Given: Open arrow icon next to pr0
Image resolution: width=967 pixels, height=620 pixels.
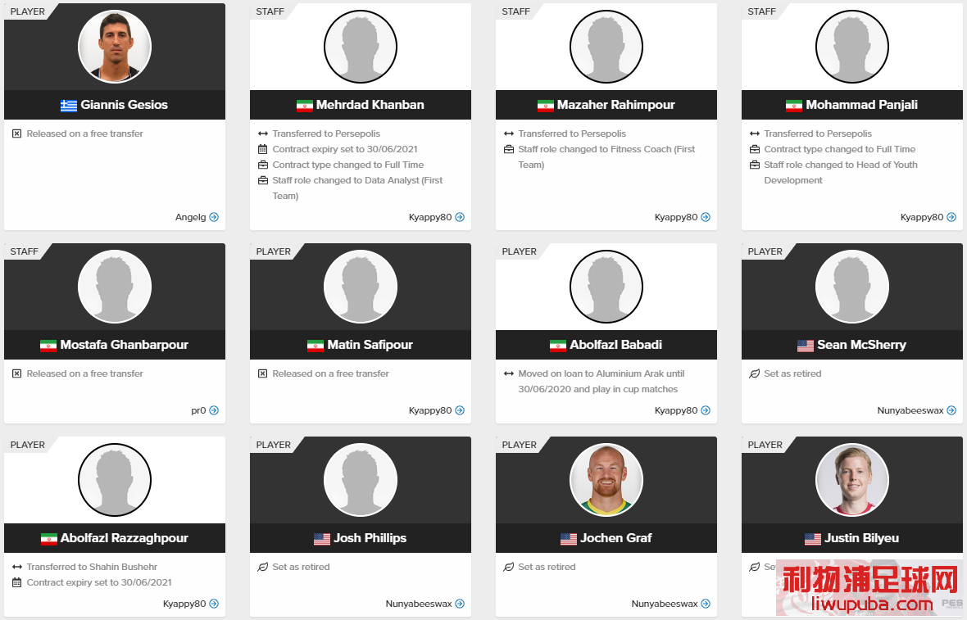Looking at the screenshot, I should [214, 410].
